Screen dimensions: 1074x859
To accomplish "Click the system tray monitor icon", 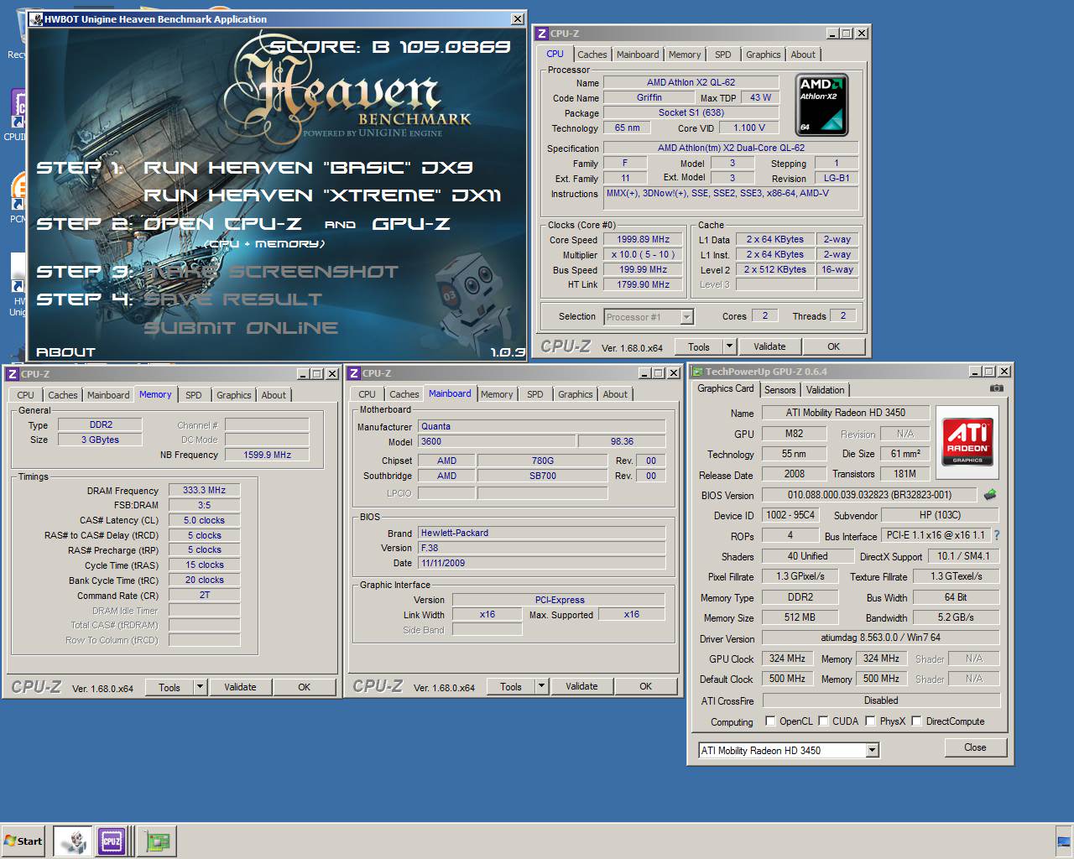I will (x=1064, y=841).
